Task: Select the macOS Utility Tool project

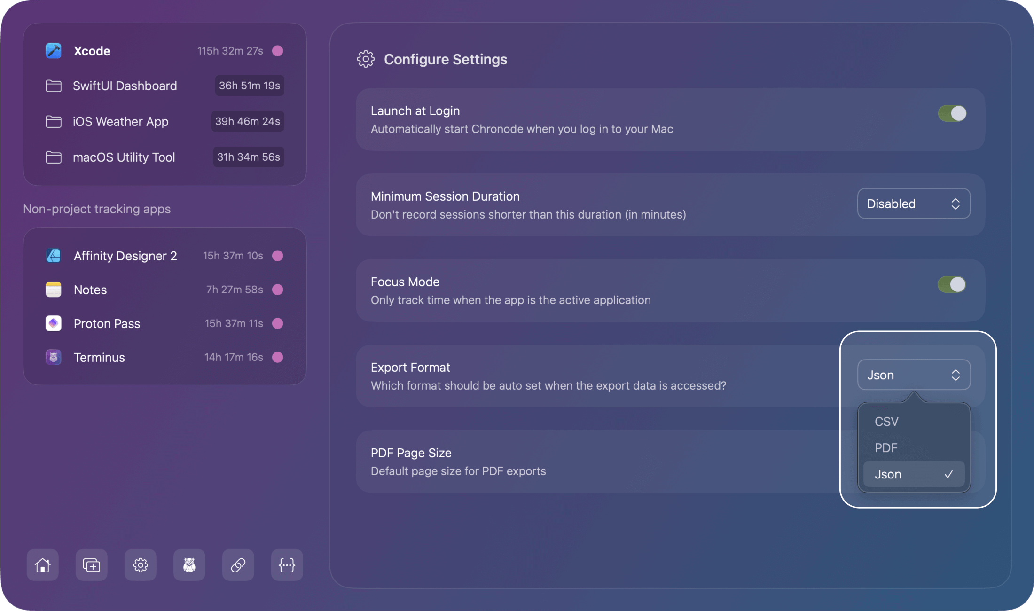Action: pyautogui.click(x=124, y=157)
